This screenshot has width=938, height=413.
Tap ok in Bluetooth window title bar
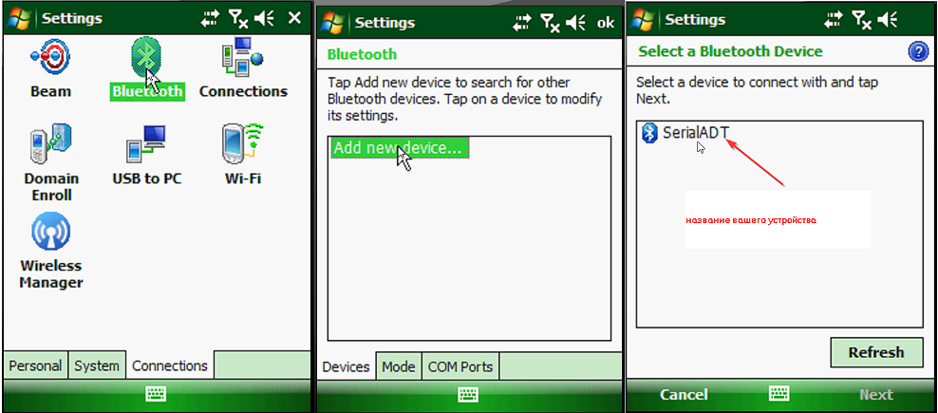(x=606, y=24)
